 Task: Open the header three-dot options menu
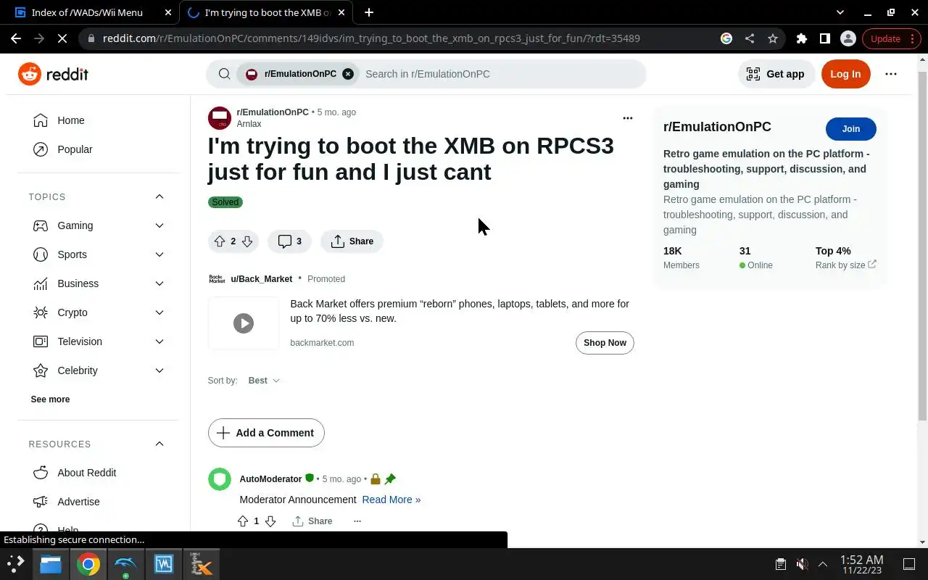pyautogui.click(x=891, y=74)
